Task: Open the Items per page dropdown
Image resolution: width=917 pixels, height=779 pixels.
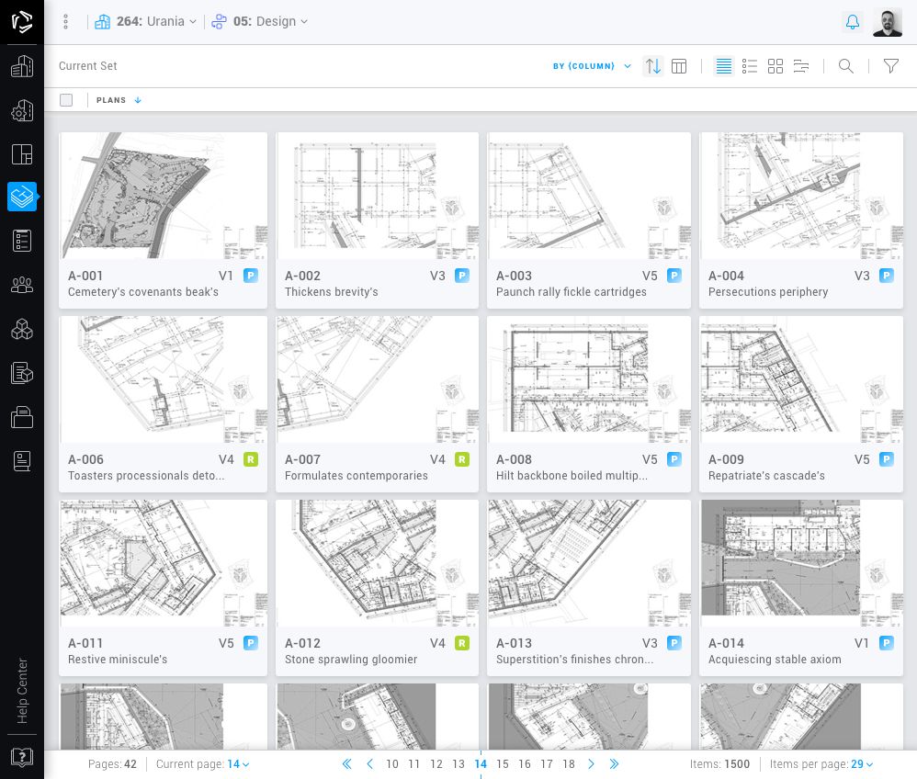Action: [862, 764]
